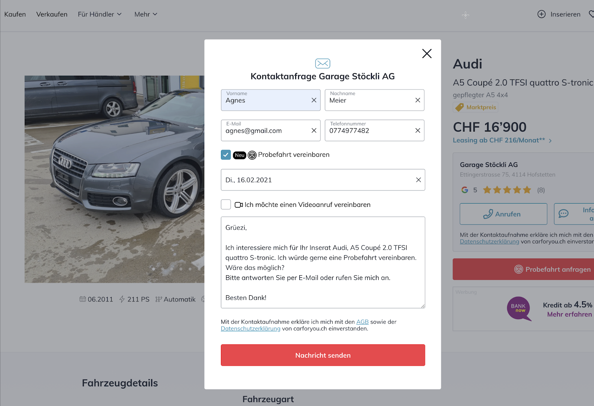Click the Probefahrt anfragen button
This screenshot has height=406, width=594.
click(523, 269)
